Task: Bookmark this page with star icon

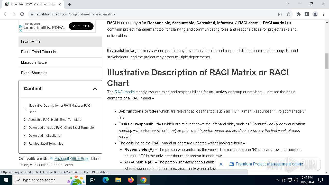Action: tap(288, 14)
